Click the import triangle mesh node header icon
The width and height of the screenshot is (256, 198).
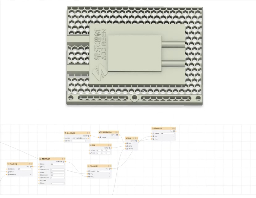(x=65, y=133)
